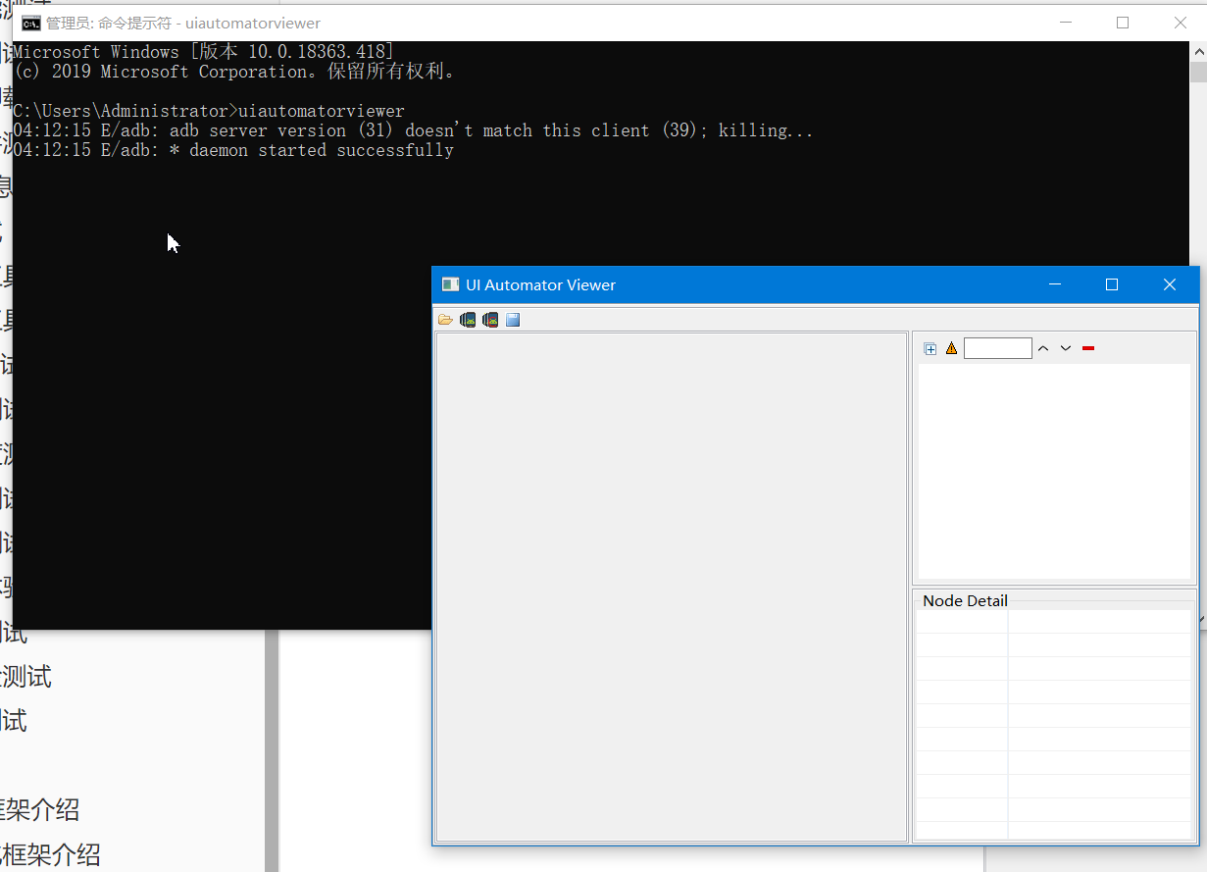The height and width of the screenshot is (872, 1207).
Task: Save the screenshot with the disk icon
Action: click(x=513, y=320)
